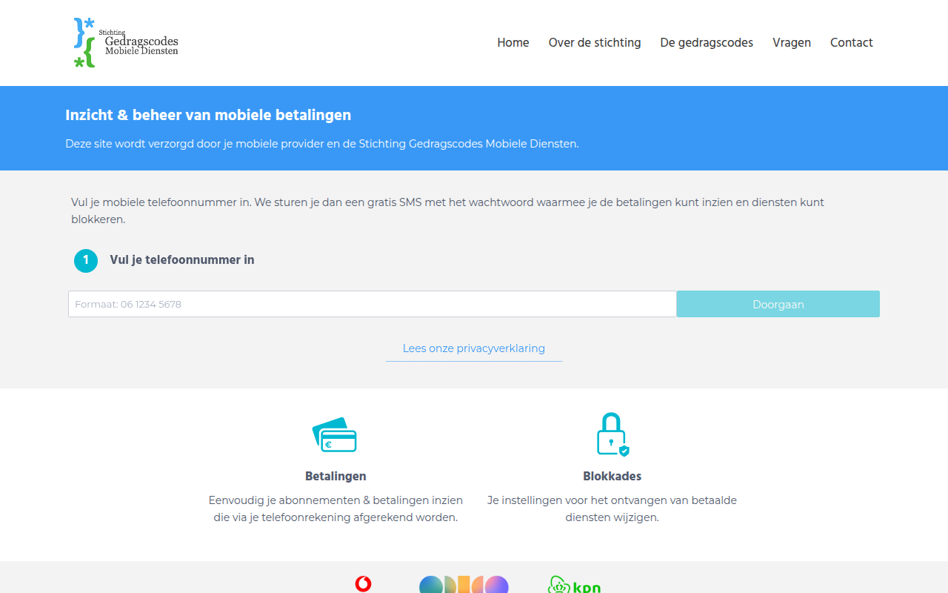Image resolution: width=948 pixels, height=593 pixels.
Task: Click the Blokkades heading
Action: coord(612,477)
